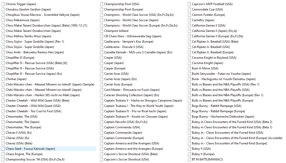Viewport: 286px width, 163px height.
Task: Click the file icon for Championship Soccer '94 (USA)
Action: 3,159
